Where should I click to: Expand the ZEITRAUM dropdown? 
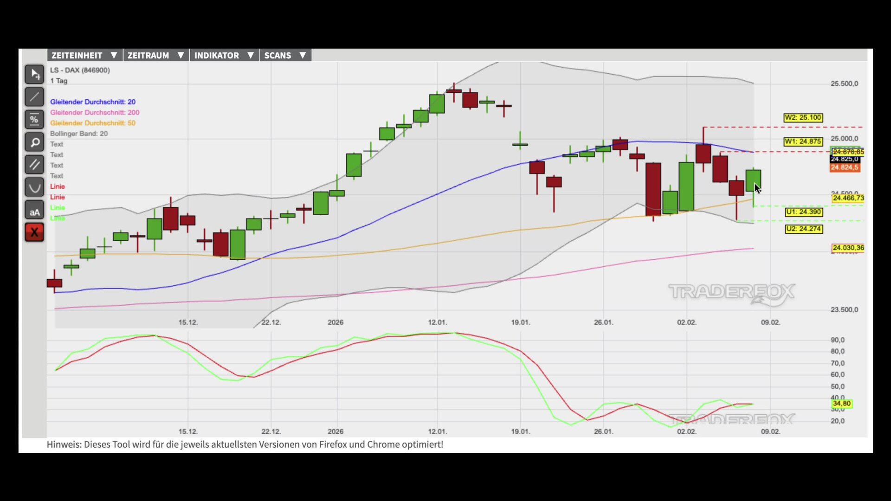156,55
